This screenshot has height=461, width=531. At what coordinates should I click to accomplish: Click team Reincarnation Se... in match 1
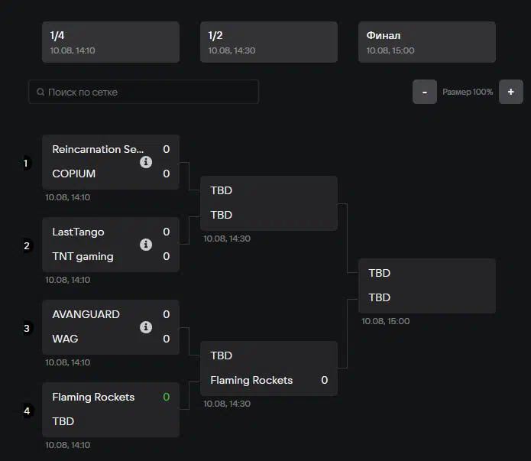pos(98,149)
